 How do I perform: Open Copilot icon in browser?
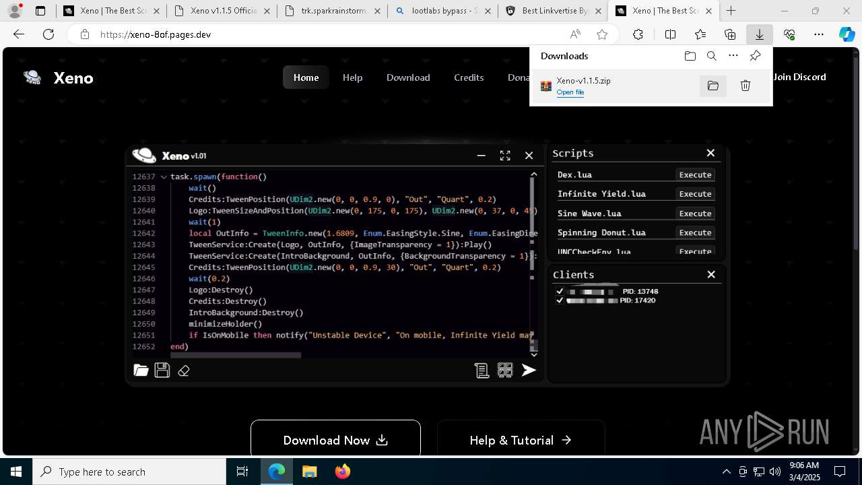click(x=847, y=34)
